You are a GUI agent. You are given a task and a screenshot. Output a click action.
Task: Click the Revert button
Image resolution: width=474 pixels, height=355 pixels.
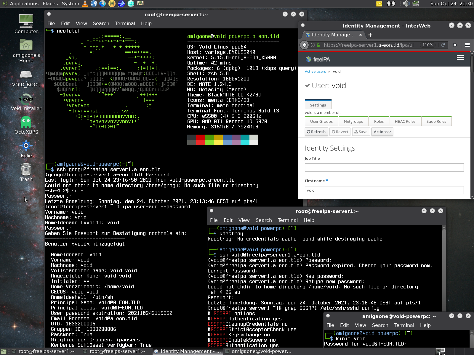[x=340, y=132]
